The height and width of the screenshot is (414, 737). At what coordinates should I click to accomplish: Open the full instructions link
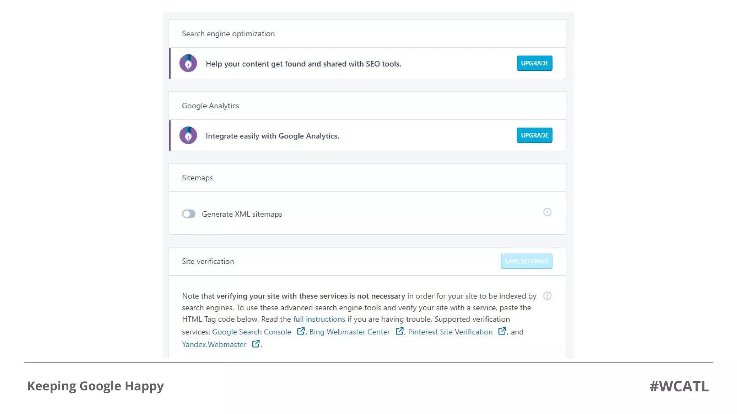(319, 319)
